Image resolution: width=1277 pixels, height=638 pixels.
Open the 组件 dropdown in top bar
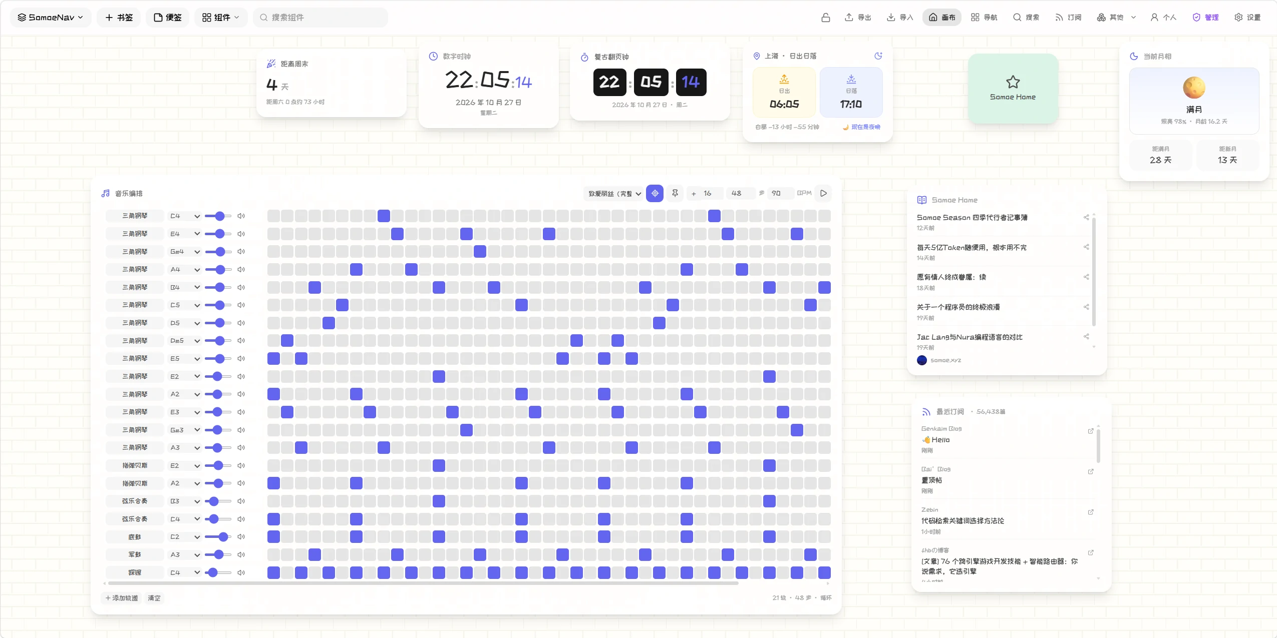[x=221, y=18]
